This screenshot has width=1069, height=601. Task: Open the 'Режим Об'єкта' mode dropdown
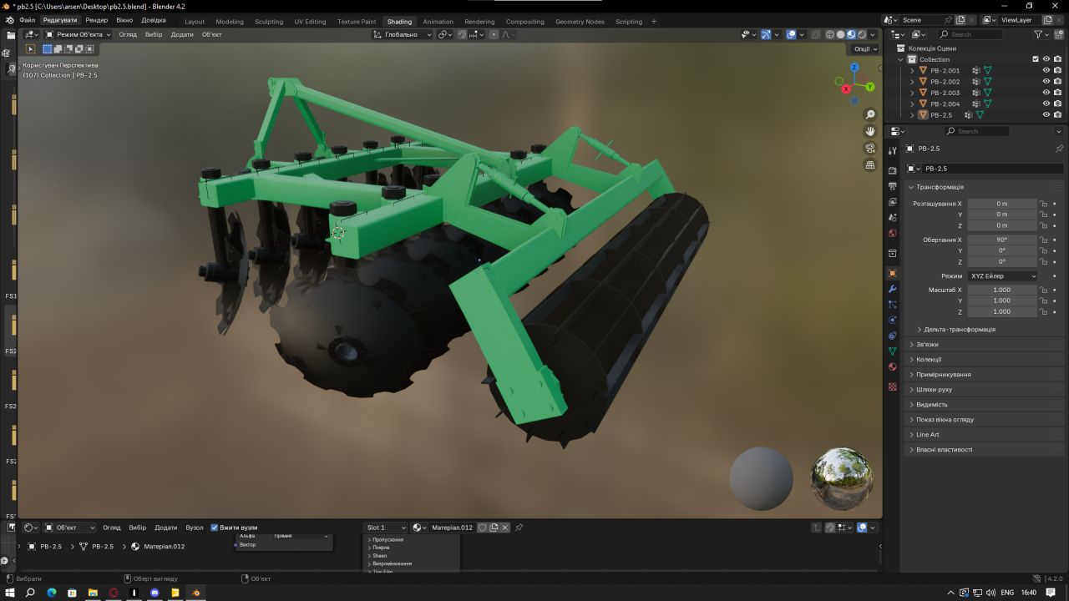tap(78, 34)
